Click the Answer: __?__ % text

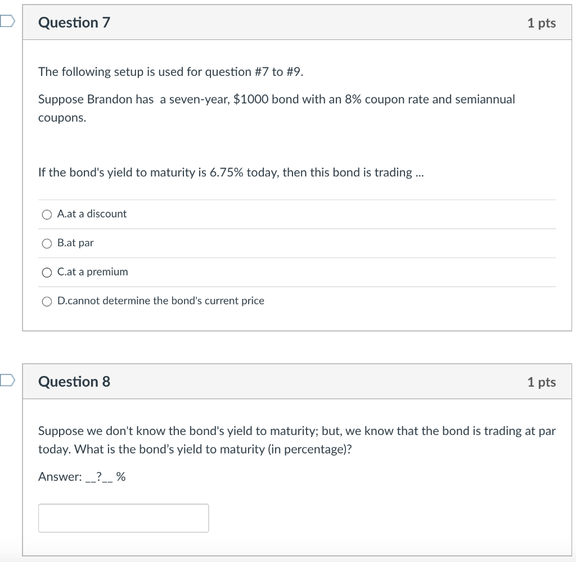pos(82,476)
